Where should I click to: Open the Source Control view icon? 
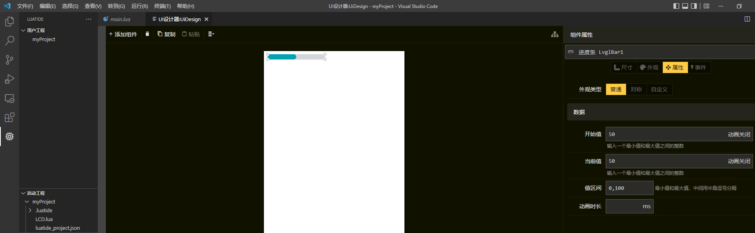[x=10, y=60]
